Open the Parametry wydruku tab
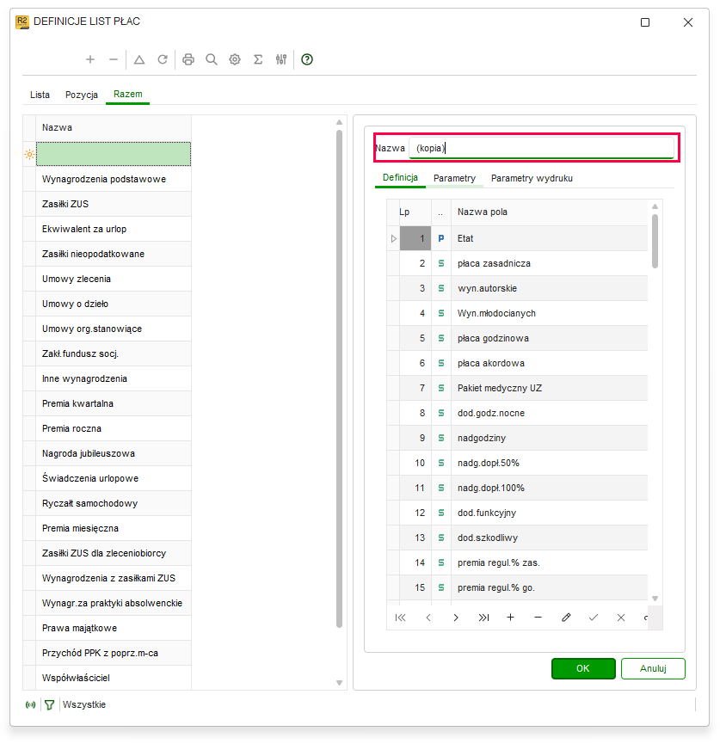726x756 pixels. point(532,178)
